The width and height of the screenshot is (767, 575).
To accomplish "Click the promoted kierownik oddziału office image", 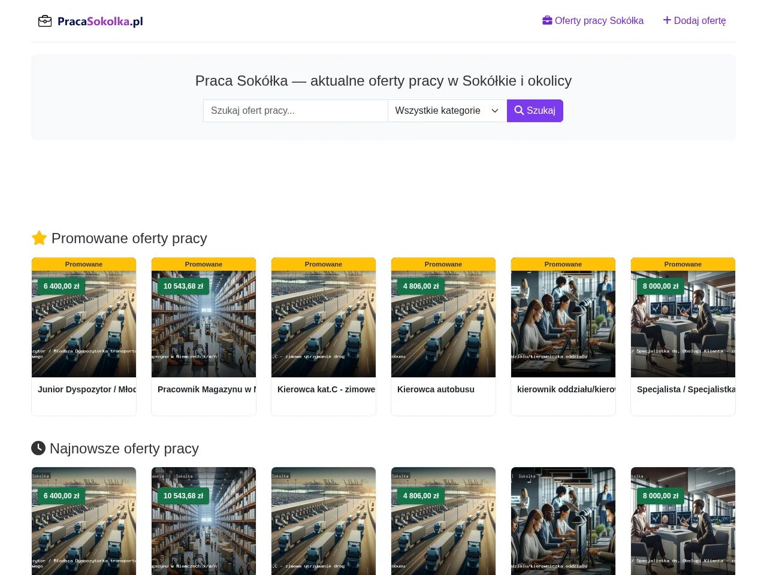I will pyautogui.click(x=563, y=324).
